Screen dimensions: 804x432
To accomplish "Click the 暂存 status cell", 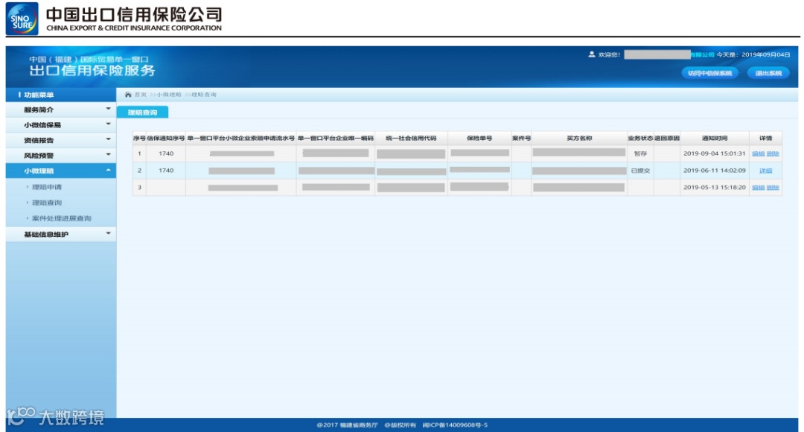I will 640,154.
